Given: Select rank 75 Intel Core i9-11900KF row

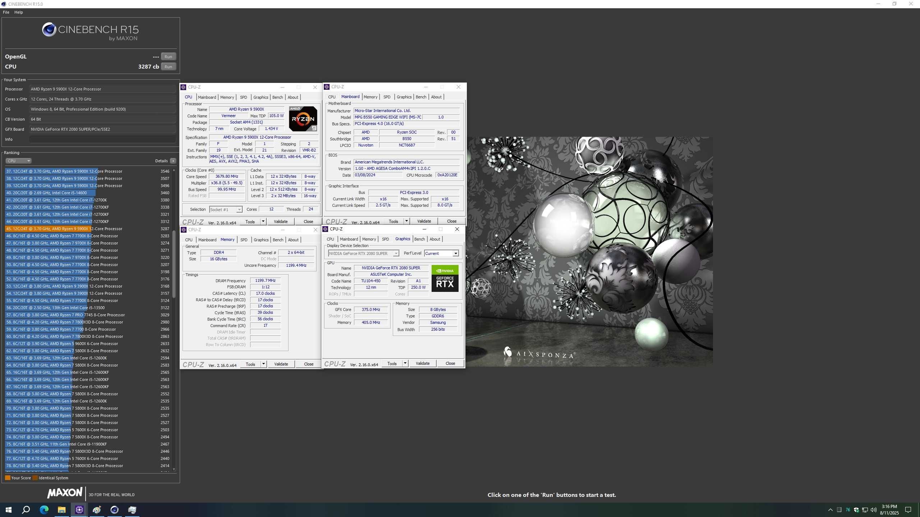Looking at the screenshot, I should click(87, 444).
